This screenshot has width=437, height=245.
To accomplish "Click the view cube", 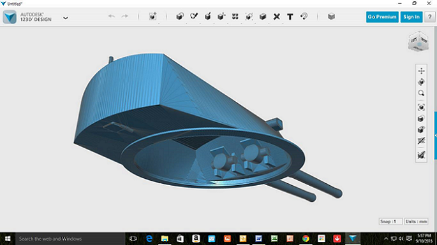I will click(418, 43).
